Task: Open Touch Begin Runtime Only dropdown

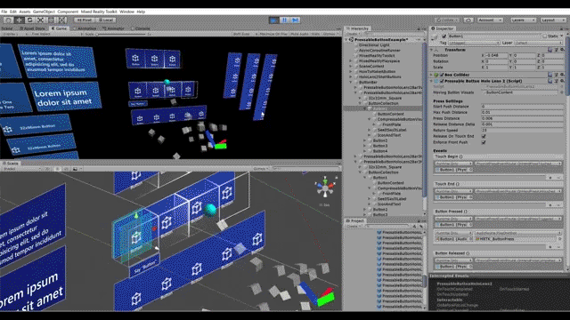Action: 453,164
